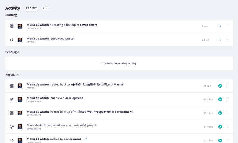238x143 pixels.
Task: Switch to the ALL activity tab
Action: point(45,8)
